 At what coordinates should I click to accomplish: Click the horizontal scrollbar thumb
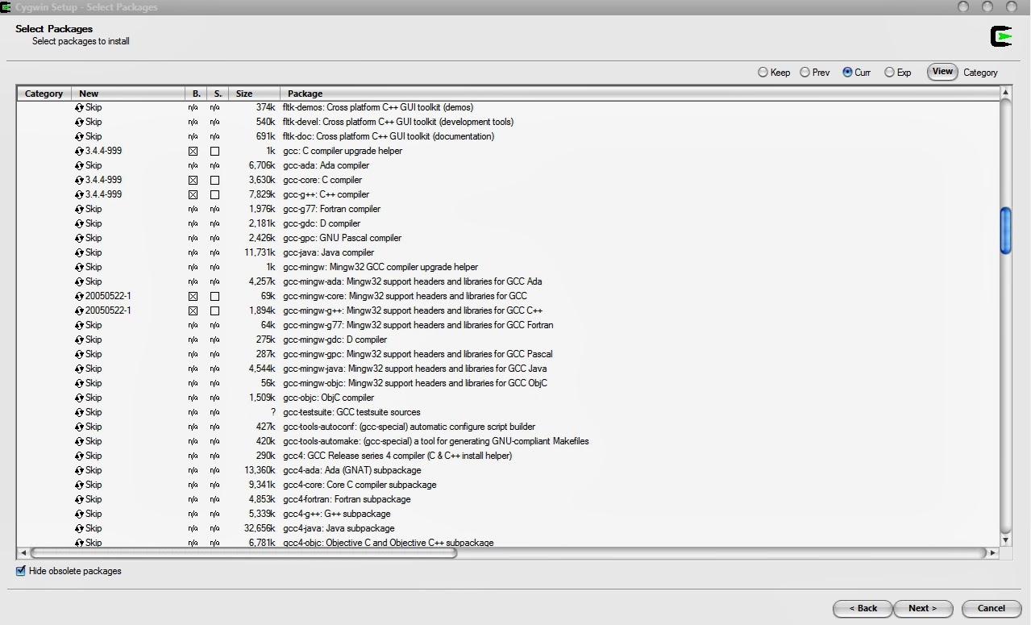(243, 553)
